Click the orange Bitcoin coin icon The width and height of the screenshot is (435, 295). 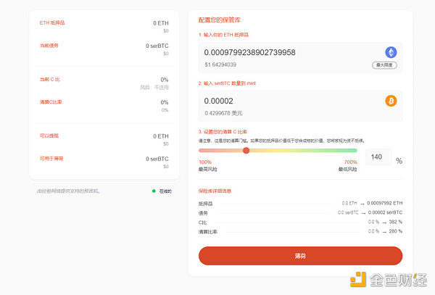pos(391,101)
